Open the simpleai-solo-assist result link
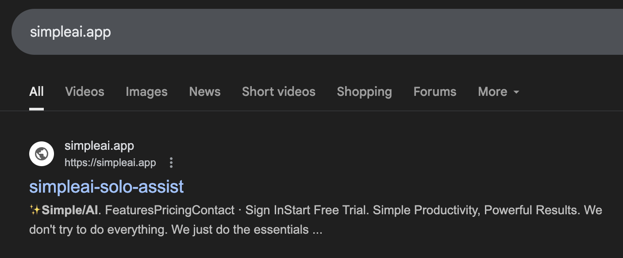The image size is (623, 258). [106, 187]
